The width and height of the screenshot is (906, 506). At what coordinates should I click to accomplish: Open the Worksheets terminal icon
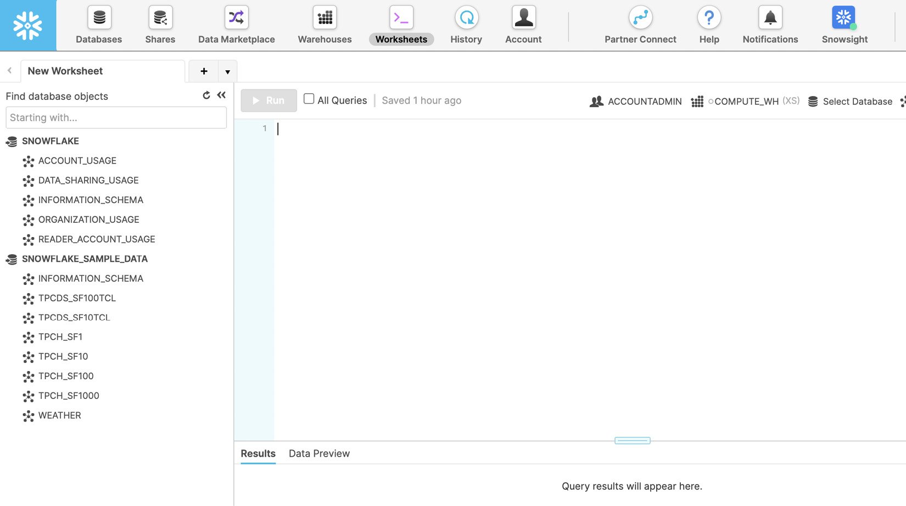[401, 18]
